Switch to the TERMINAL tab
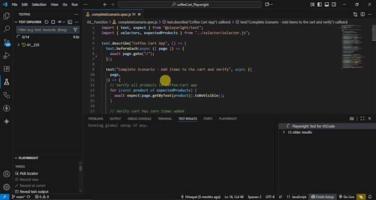376x200 pixels. [165, 119]
